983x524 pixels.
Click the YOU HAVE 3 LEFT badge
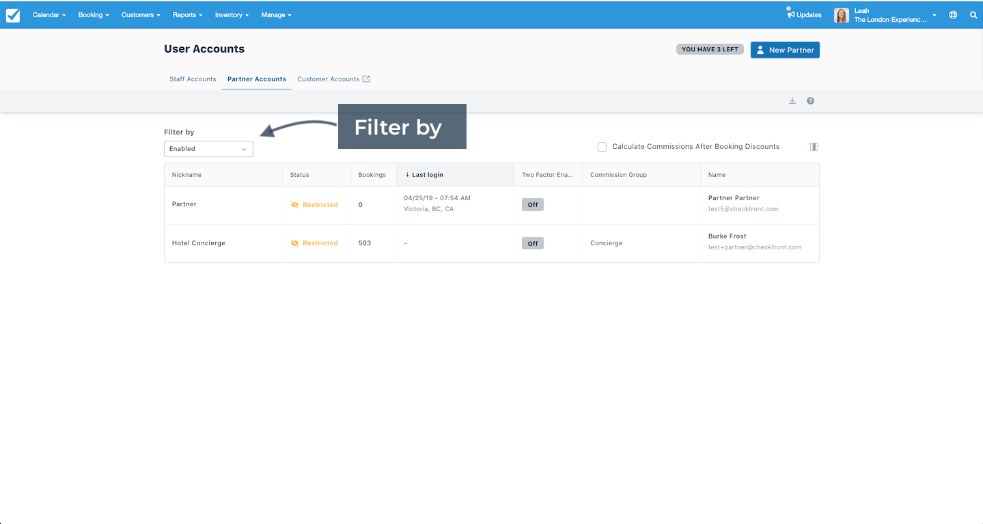[x=710, y=49]
